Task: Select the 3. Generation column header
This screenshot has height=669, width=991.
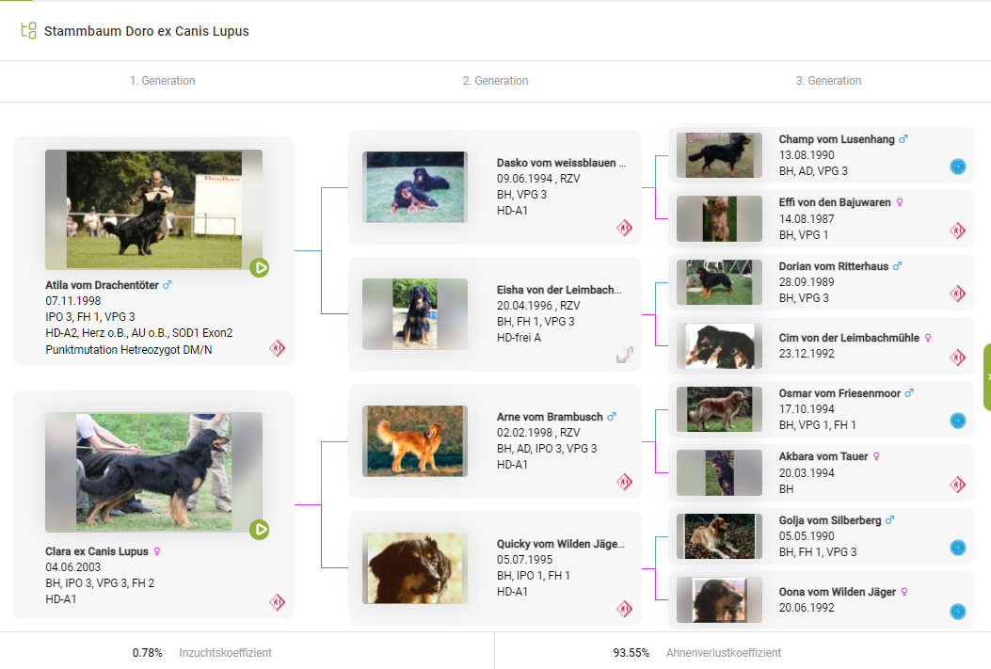Action: pyautogui.click(x=828, y=81)
